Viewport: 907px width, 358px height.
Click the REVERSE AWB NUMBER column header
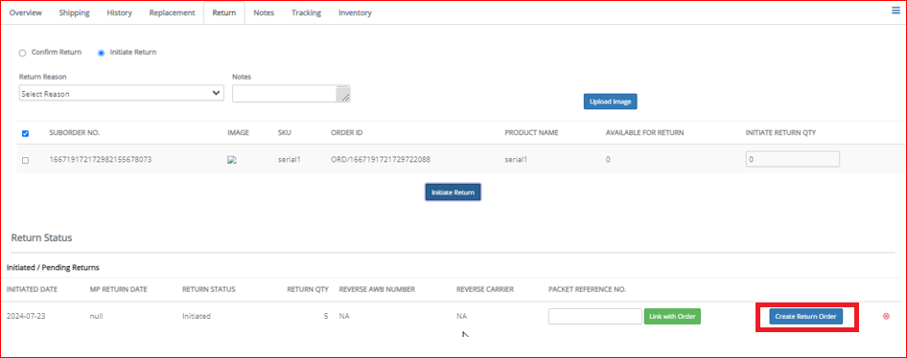(377, 289)
